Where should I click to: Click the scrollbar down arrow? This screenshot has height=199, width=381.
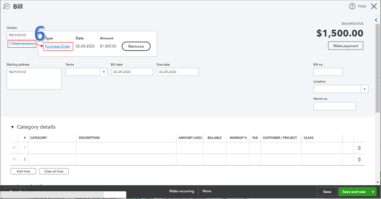(377, 182)
